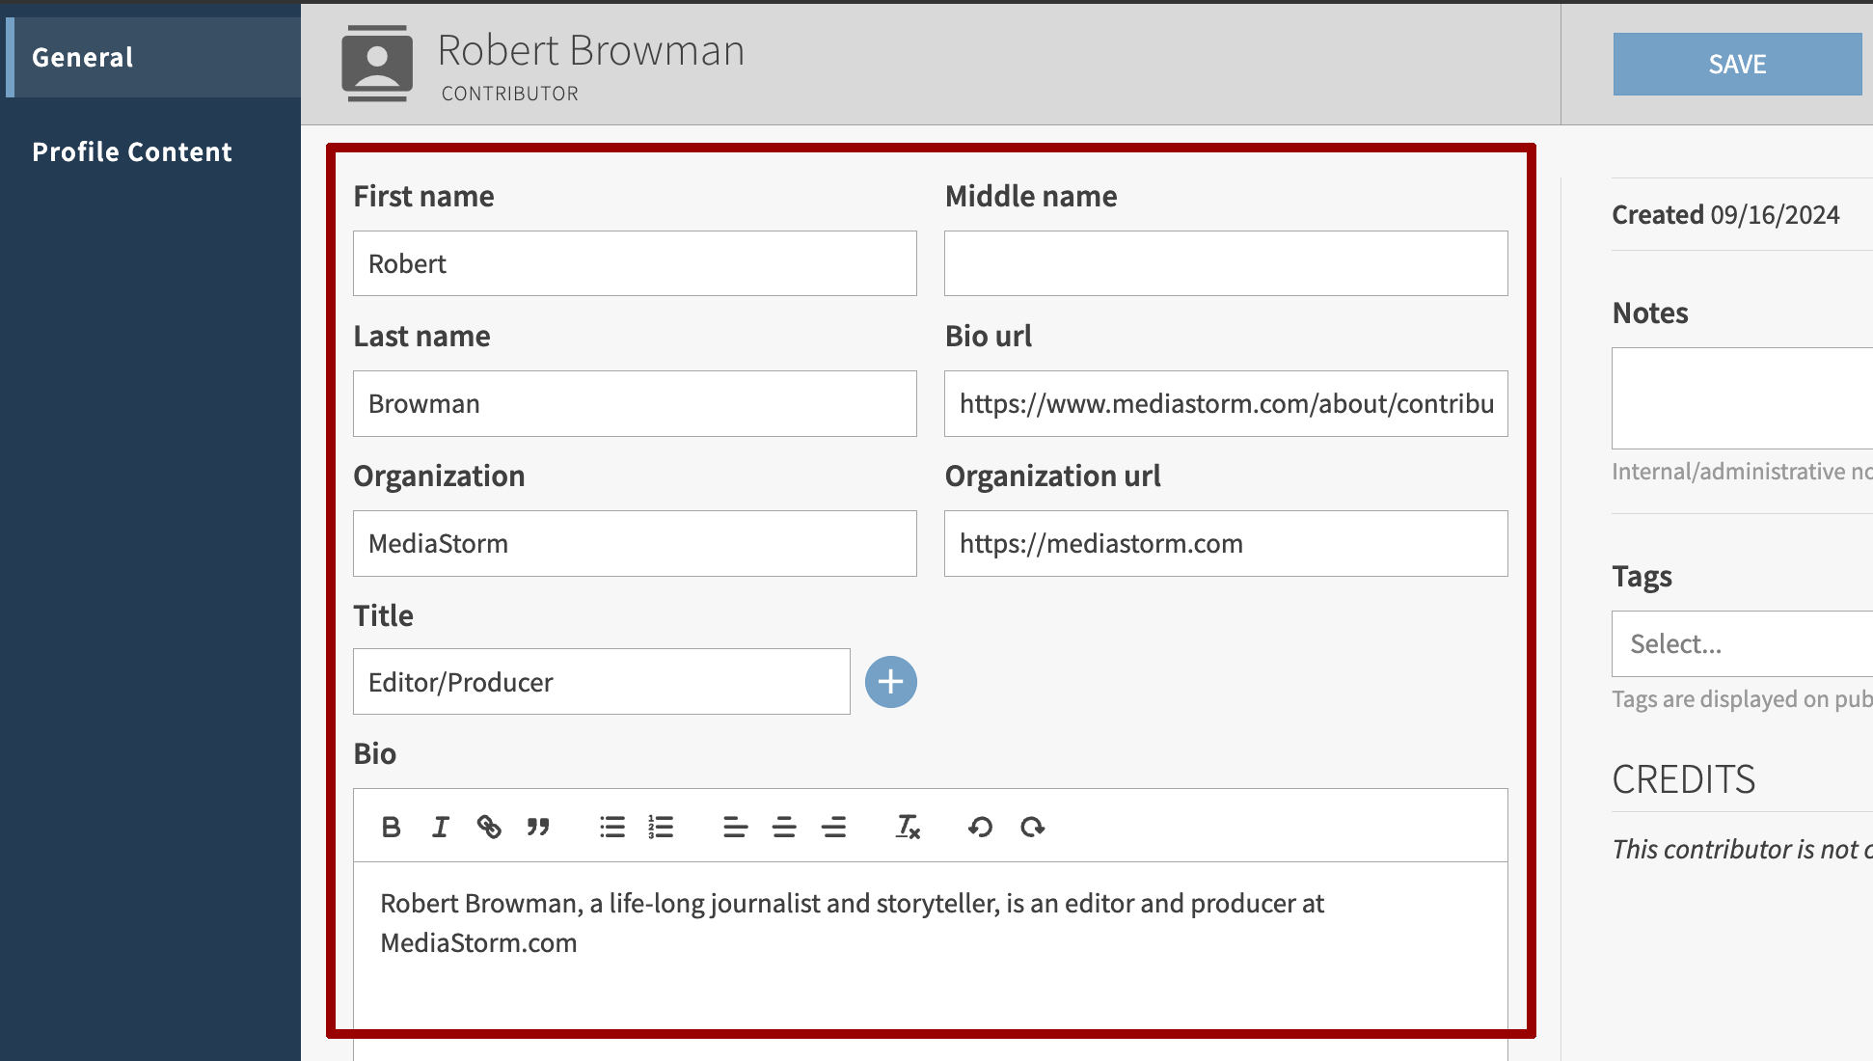Align Bio text to the right
The height and width of the screenshot is (1061, 1873).
[833, 827]
